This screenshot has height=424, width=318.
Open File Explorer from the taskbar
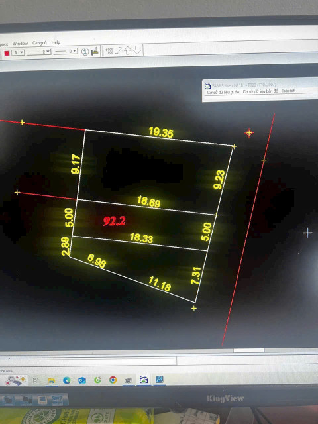52,380
